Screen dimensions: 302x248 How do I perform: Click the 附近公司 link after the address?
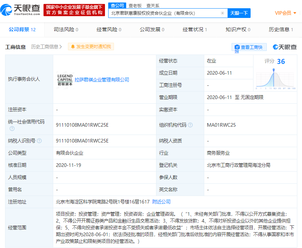[x=161, y=202]
